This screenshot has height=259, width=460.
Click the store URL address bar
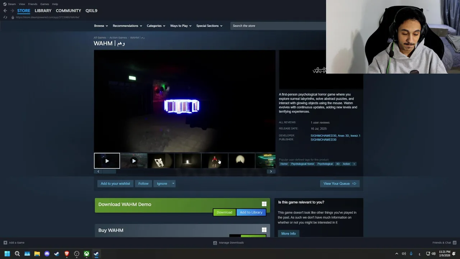click(x=47, y=17)
